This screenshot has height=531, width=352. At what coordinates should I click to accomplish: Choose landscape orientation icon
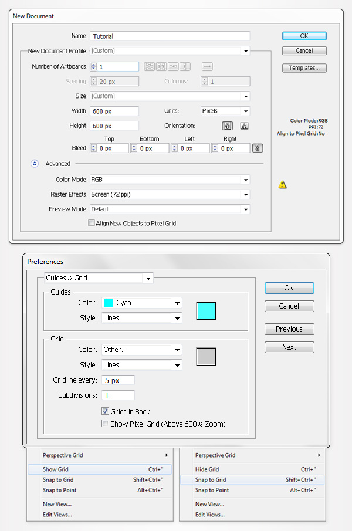tap(244, 126)
